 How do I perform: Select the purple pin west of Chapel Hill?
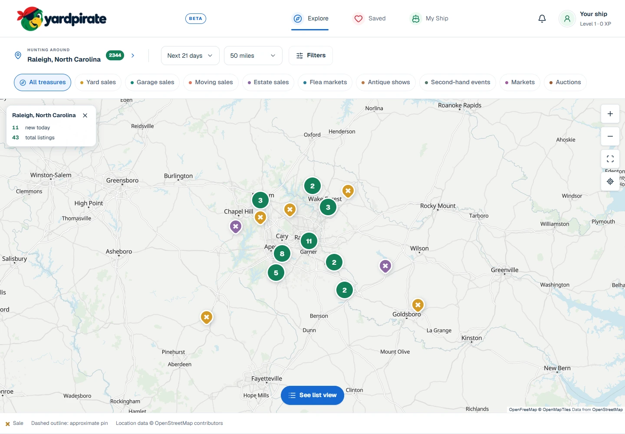[236, 227]
